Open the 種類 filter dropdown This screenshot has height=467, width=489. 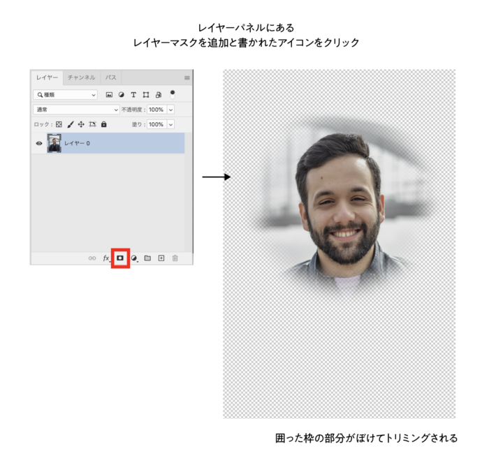tap(65, 95)
